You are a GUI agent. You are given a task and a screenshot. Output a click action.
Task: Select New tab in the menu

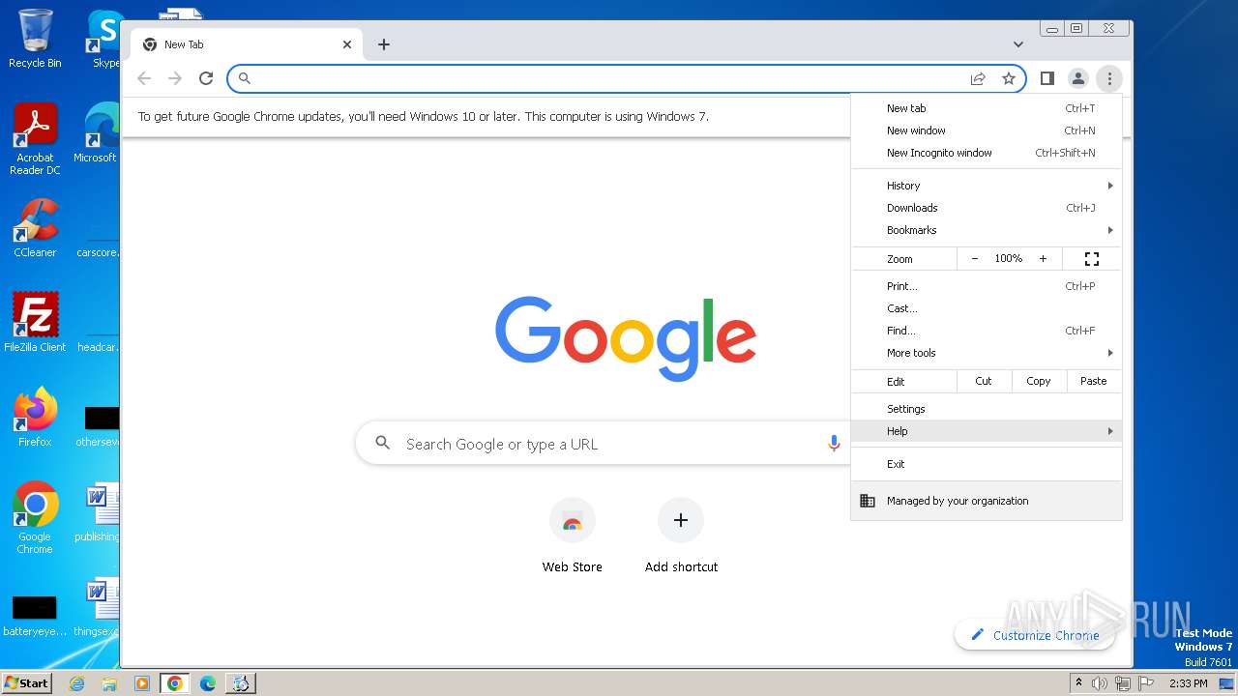tap(987, 108)
